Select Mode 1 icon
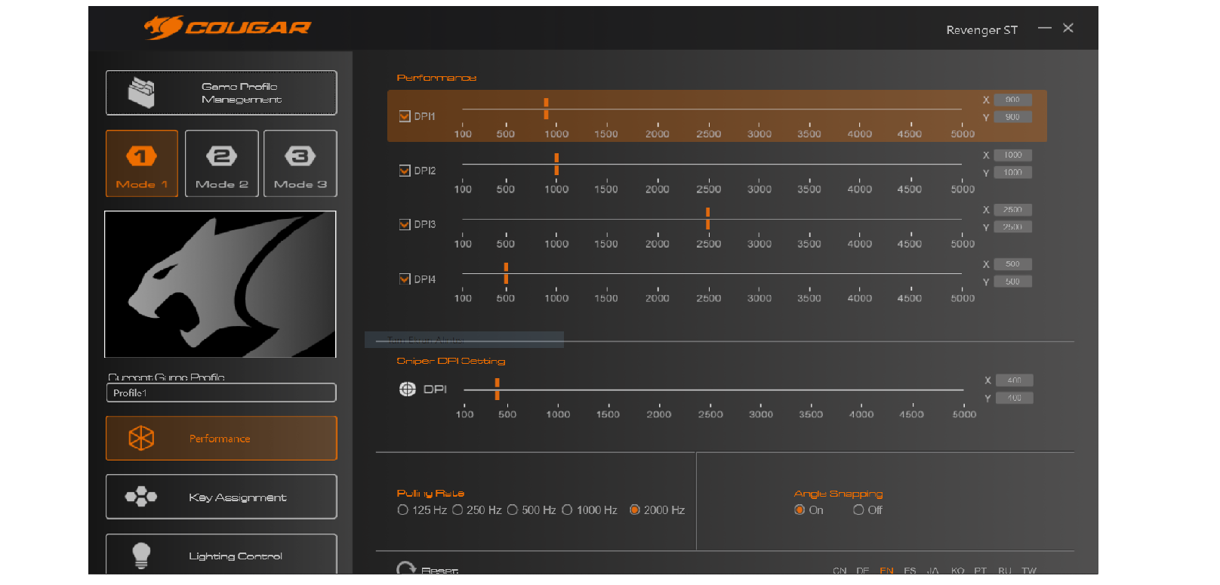 tap(141, 156)
